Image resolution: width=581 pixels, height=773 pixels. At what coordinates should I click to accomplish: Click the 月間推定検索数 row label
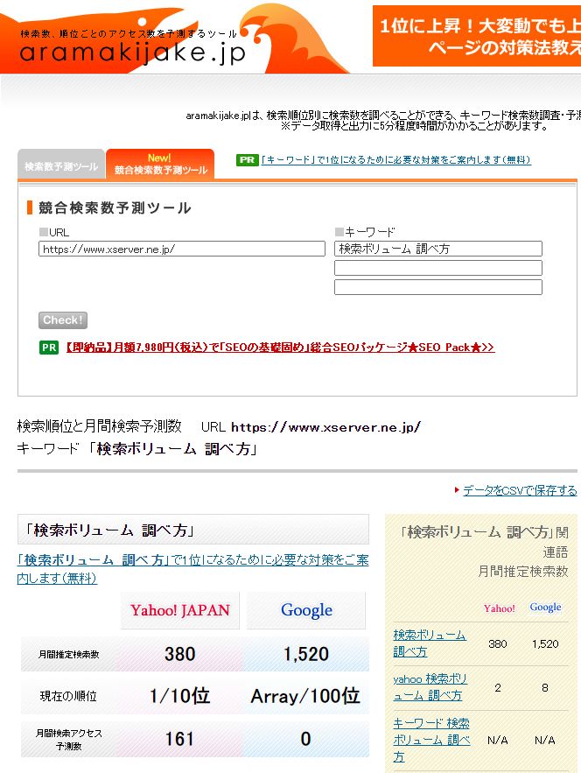(x=69, y=654)
